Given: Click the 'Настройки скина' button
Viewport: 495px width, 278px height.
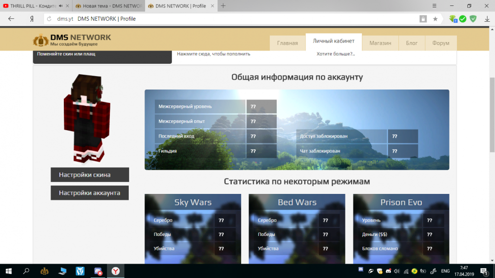Looking at the screenshot, I should [90, 175].
